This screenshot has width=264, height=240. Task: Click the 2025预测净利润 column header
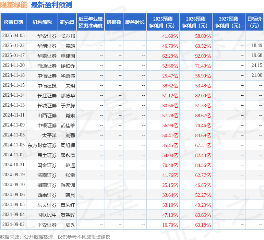pyautogui.click(x=163, y=22)
